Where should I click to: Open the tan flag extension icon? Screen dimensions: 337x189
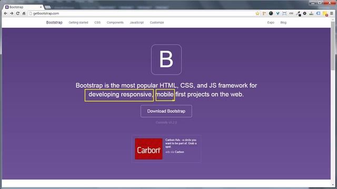pyautogui.click(x=264, y=13)
